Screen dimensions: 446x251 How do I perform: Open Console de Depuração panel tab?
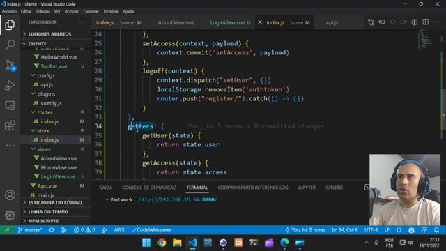tap(149, 188)
